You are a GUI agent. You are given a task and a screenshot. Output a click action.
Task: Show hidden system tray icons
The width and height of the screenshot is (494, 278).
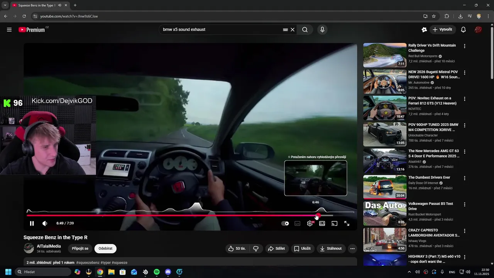(409, 272)
